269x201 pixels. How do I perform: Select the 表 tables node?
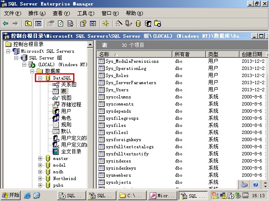coord(63,91)
